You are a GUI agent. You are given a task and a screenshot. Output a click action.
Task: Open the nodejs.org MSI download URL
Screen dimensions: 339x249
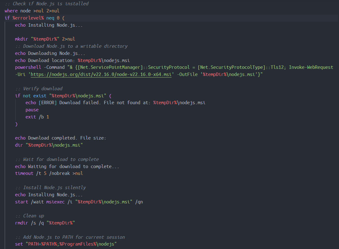click(101, 74)
